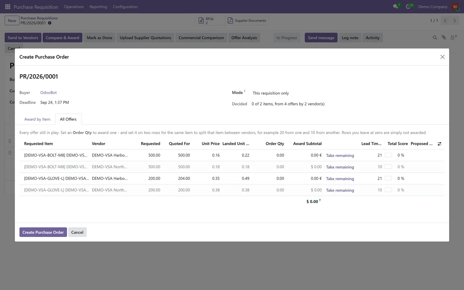Viewport: 464px width, 290px height.
Task: Open optional columns settings in offers table
Action: (439, 144)
